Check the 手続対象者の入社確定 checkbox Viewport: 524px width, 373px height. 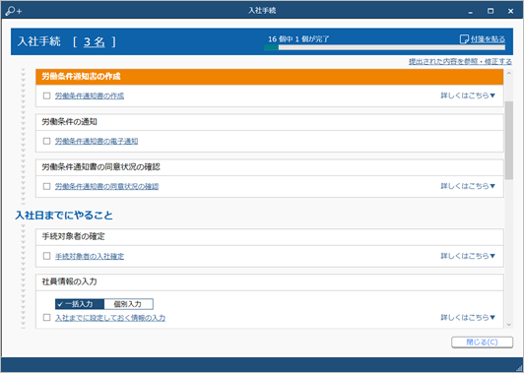click(x=47, y=256)
